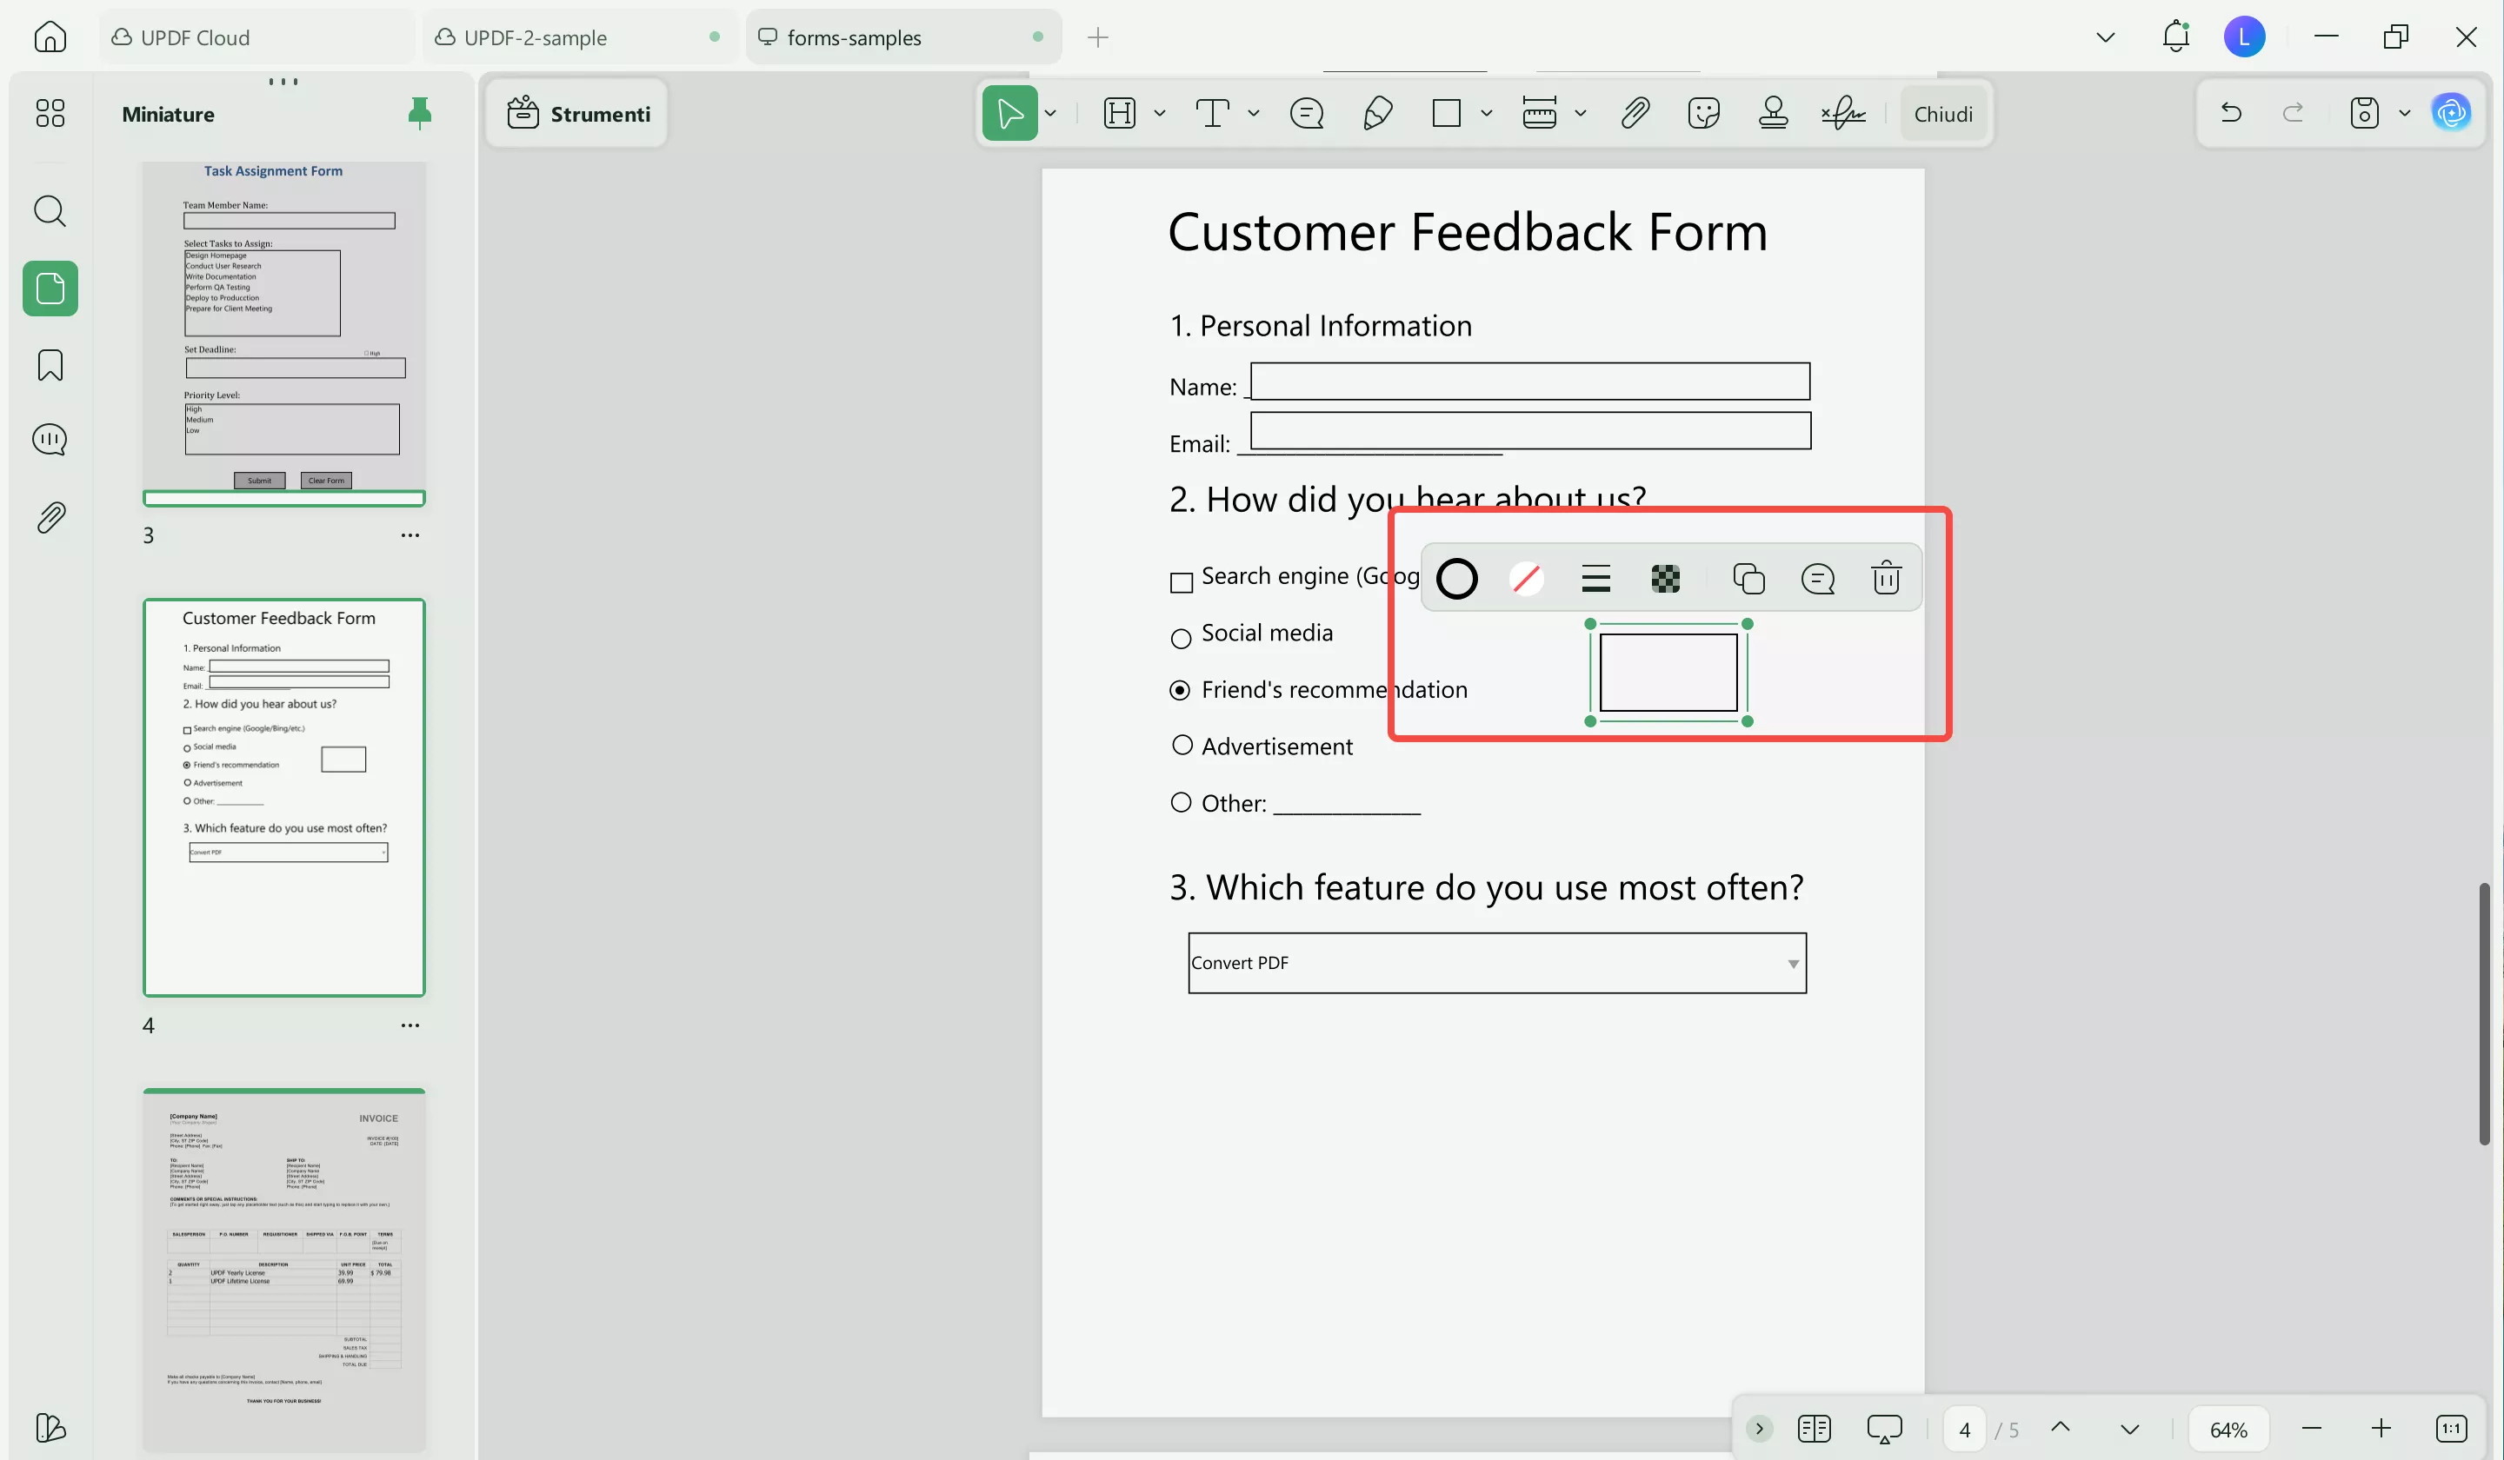Check the Search engine checkbox
Viewport: 2504px width, 1460px height.
coord(1181,582)
